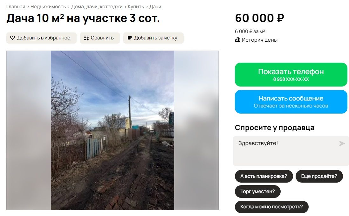Open История цены link
Image resolution: width=349 pixels, height=216 pixels.
(x=259, y=40)
